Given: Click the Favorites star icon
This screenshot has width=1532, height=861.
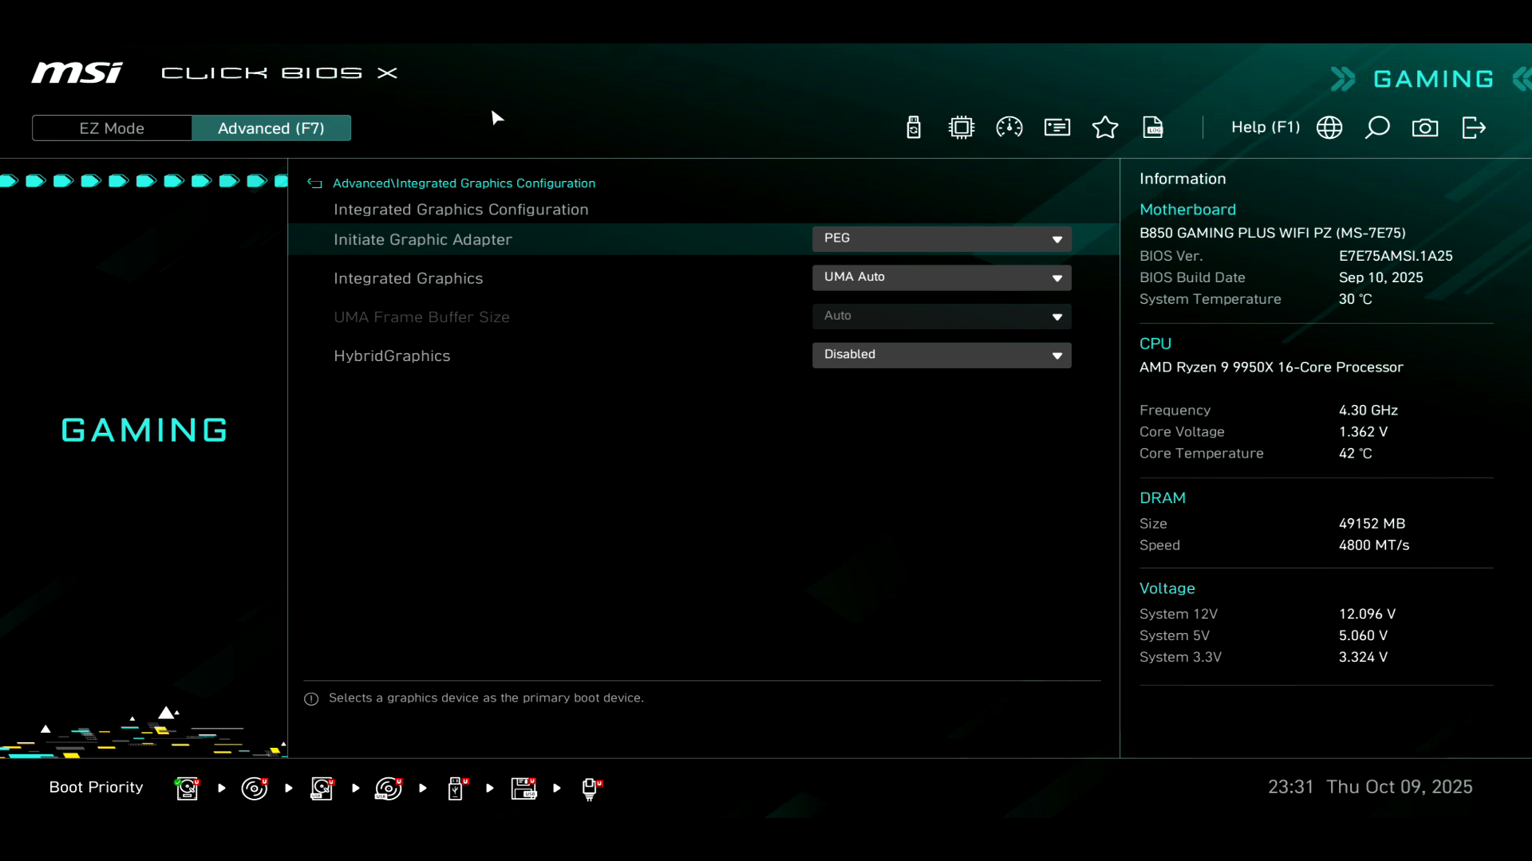Looking at the screenshot, I should click(1105, 128).
